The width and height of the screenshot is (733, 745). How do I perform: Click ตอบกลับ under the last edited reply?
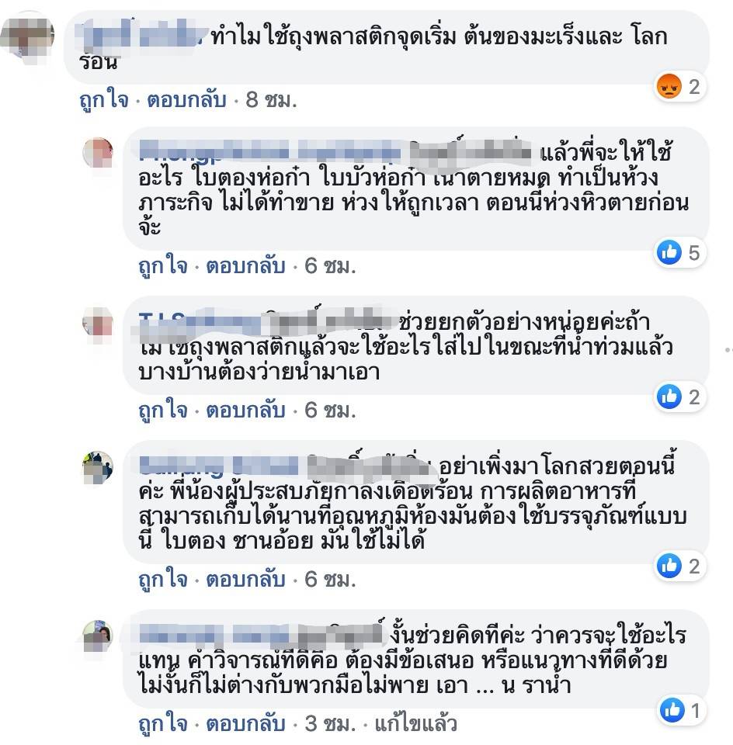245,724
